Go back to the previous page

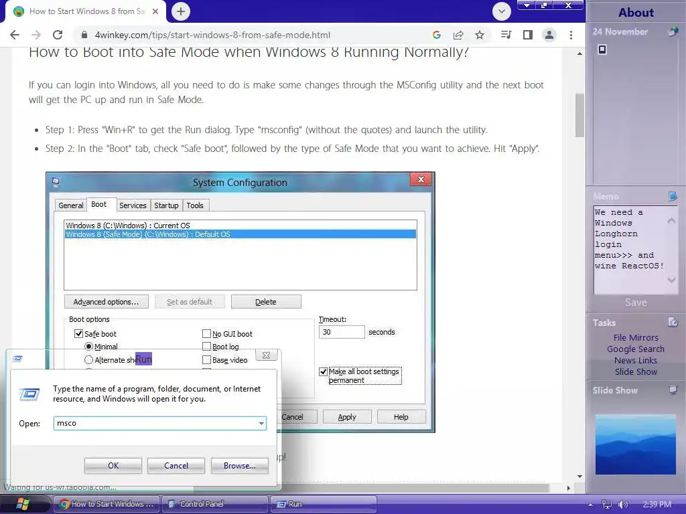(15, 35)
